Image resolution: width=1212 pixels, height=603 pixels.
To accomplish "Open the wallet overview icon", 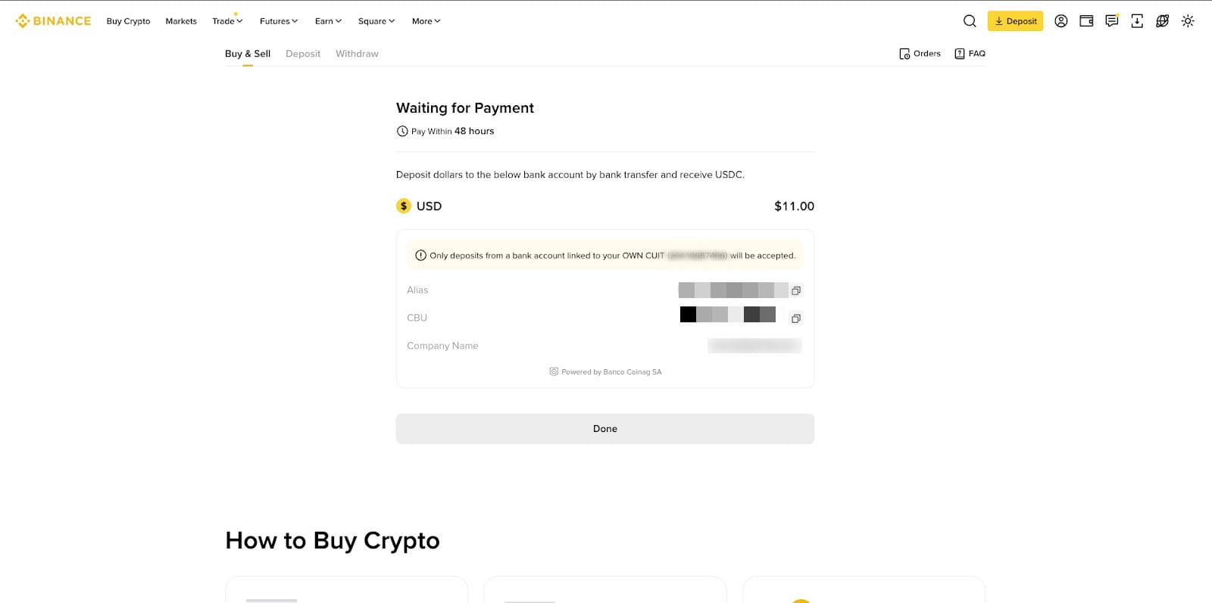I will coord(1086,21).
